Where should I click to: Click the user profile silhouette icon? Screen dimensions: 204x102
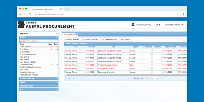(133, 24)
